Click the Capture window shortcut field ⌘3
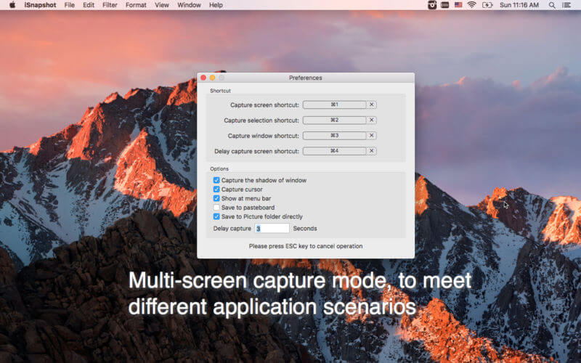 tap(334, 136)
